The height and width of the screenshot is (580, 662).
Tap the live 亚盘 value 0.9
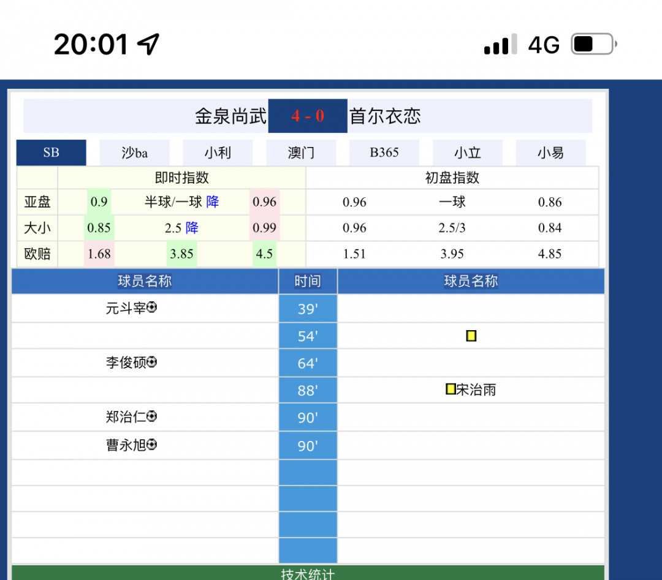tap(99, 201)
